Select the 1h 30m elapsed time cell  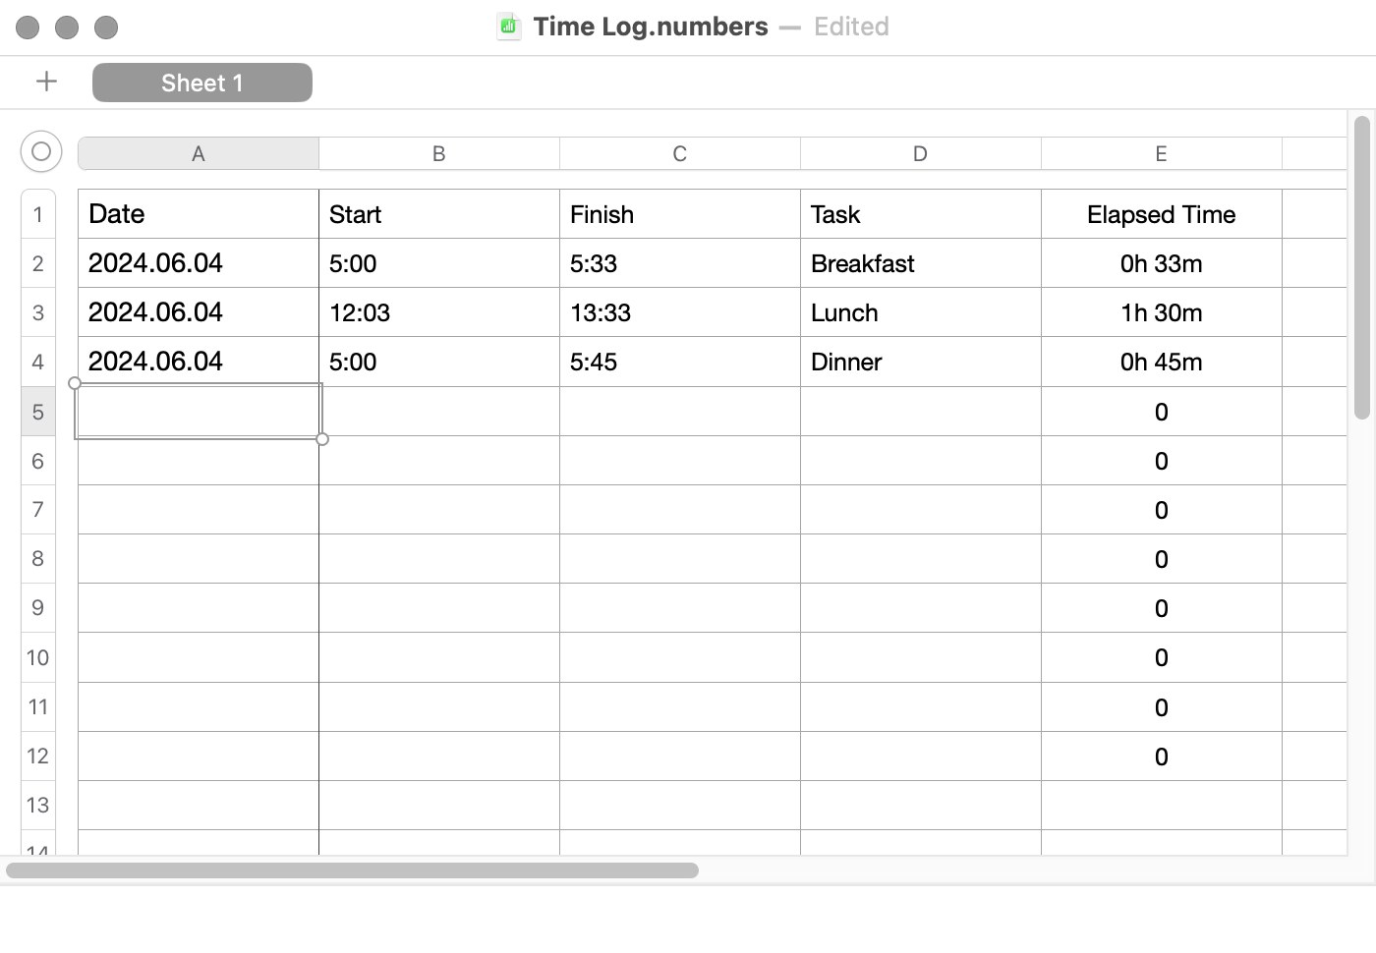coord(1162,312)
